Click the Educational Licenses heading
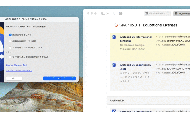This screenshot has width=190, height=118. [x=160, y=25]
